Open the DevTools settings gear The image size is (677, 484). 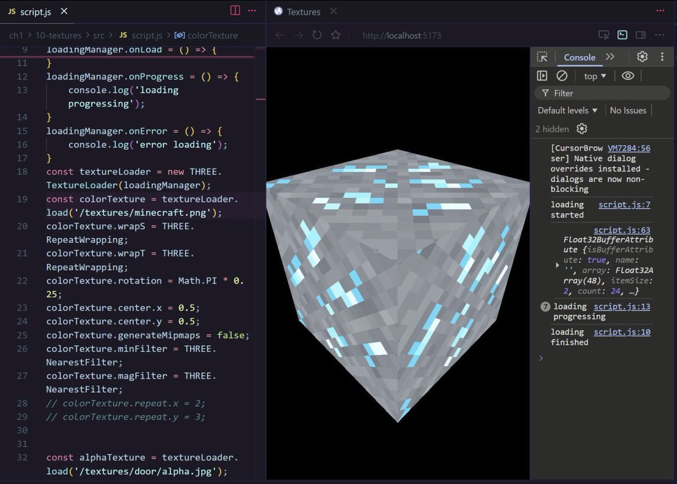point(642,57)
